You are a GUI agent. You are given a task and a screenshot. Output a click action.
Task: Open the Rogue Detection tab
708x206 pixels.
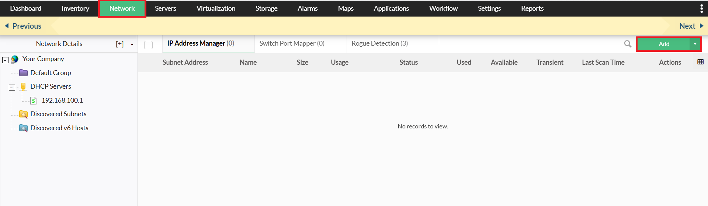(379, 43)
